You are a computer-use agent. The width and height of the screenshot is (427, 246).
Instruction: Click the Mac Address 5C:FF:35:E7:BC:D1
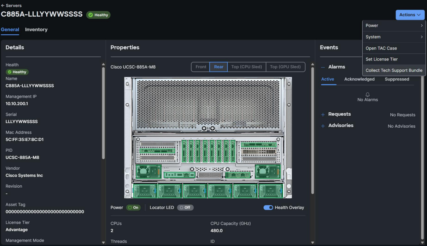[x=24, y=139]
